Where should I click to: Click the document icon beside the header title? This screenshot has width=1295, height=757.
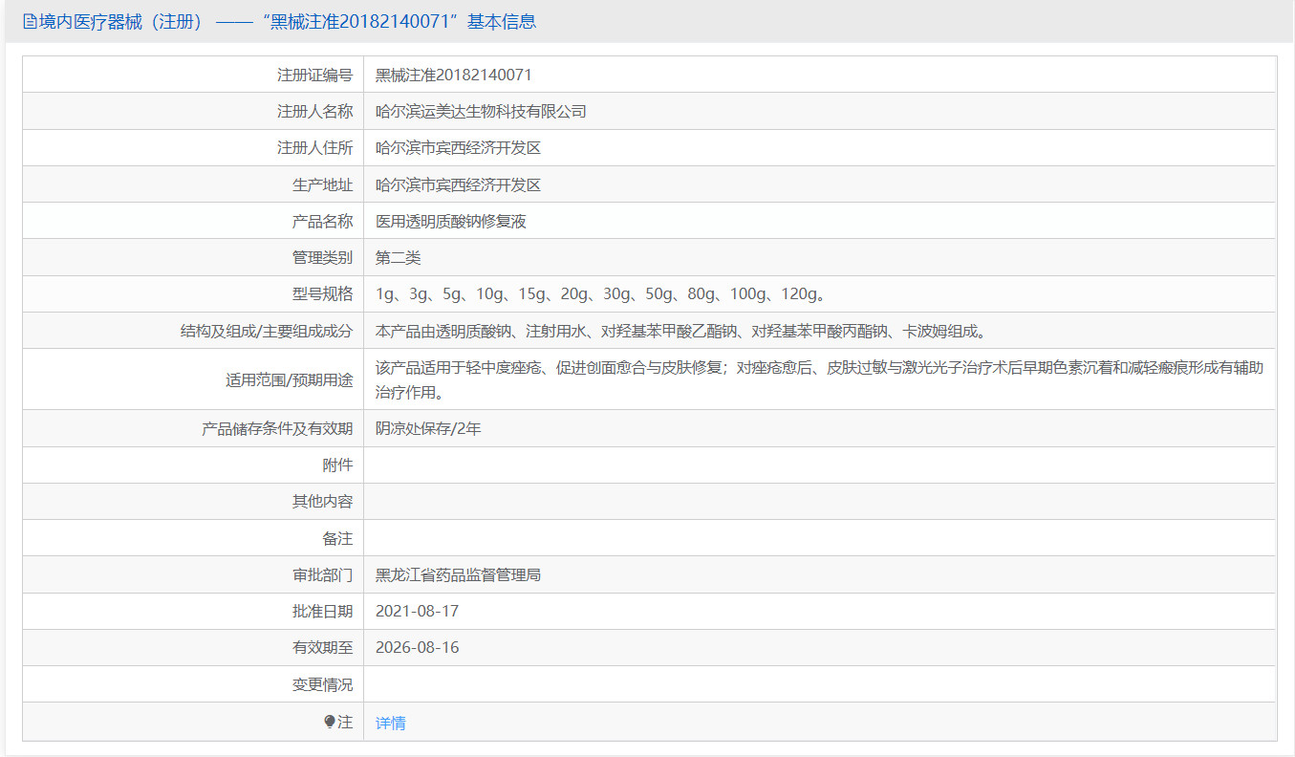tap(30, 21)
